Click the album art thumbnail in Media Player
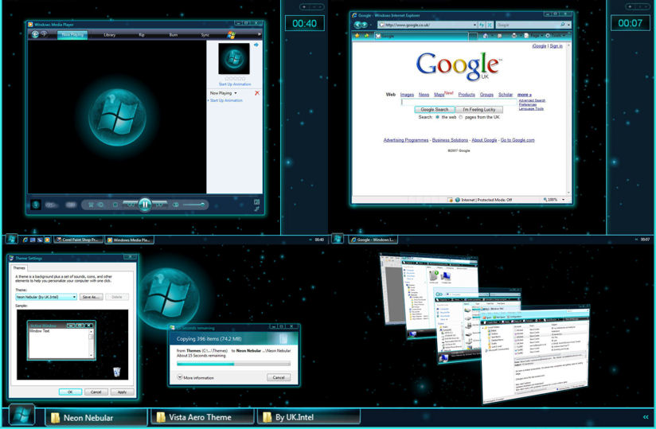 coord(234,59)
